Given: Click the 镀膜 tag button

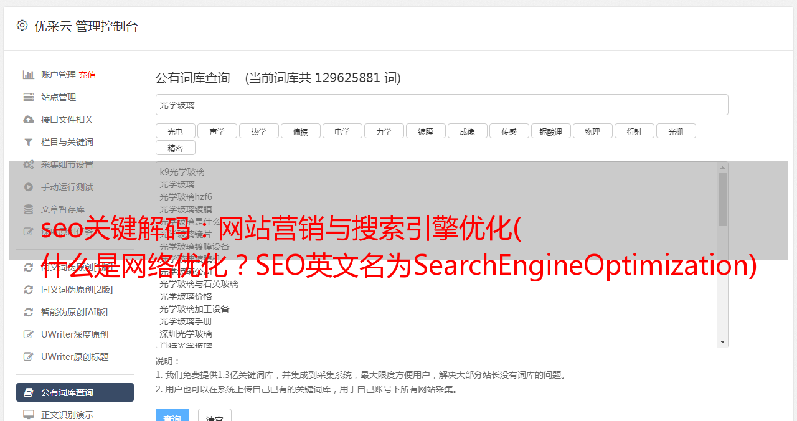Looking at the screenshot, I should click(x=426, y=131).
